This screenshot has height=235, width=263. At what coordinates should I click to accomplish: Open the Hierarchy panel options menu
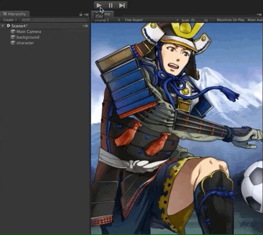[x=86, y=14]
